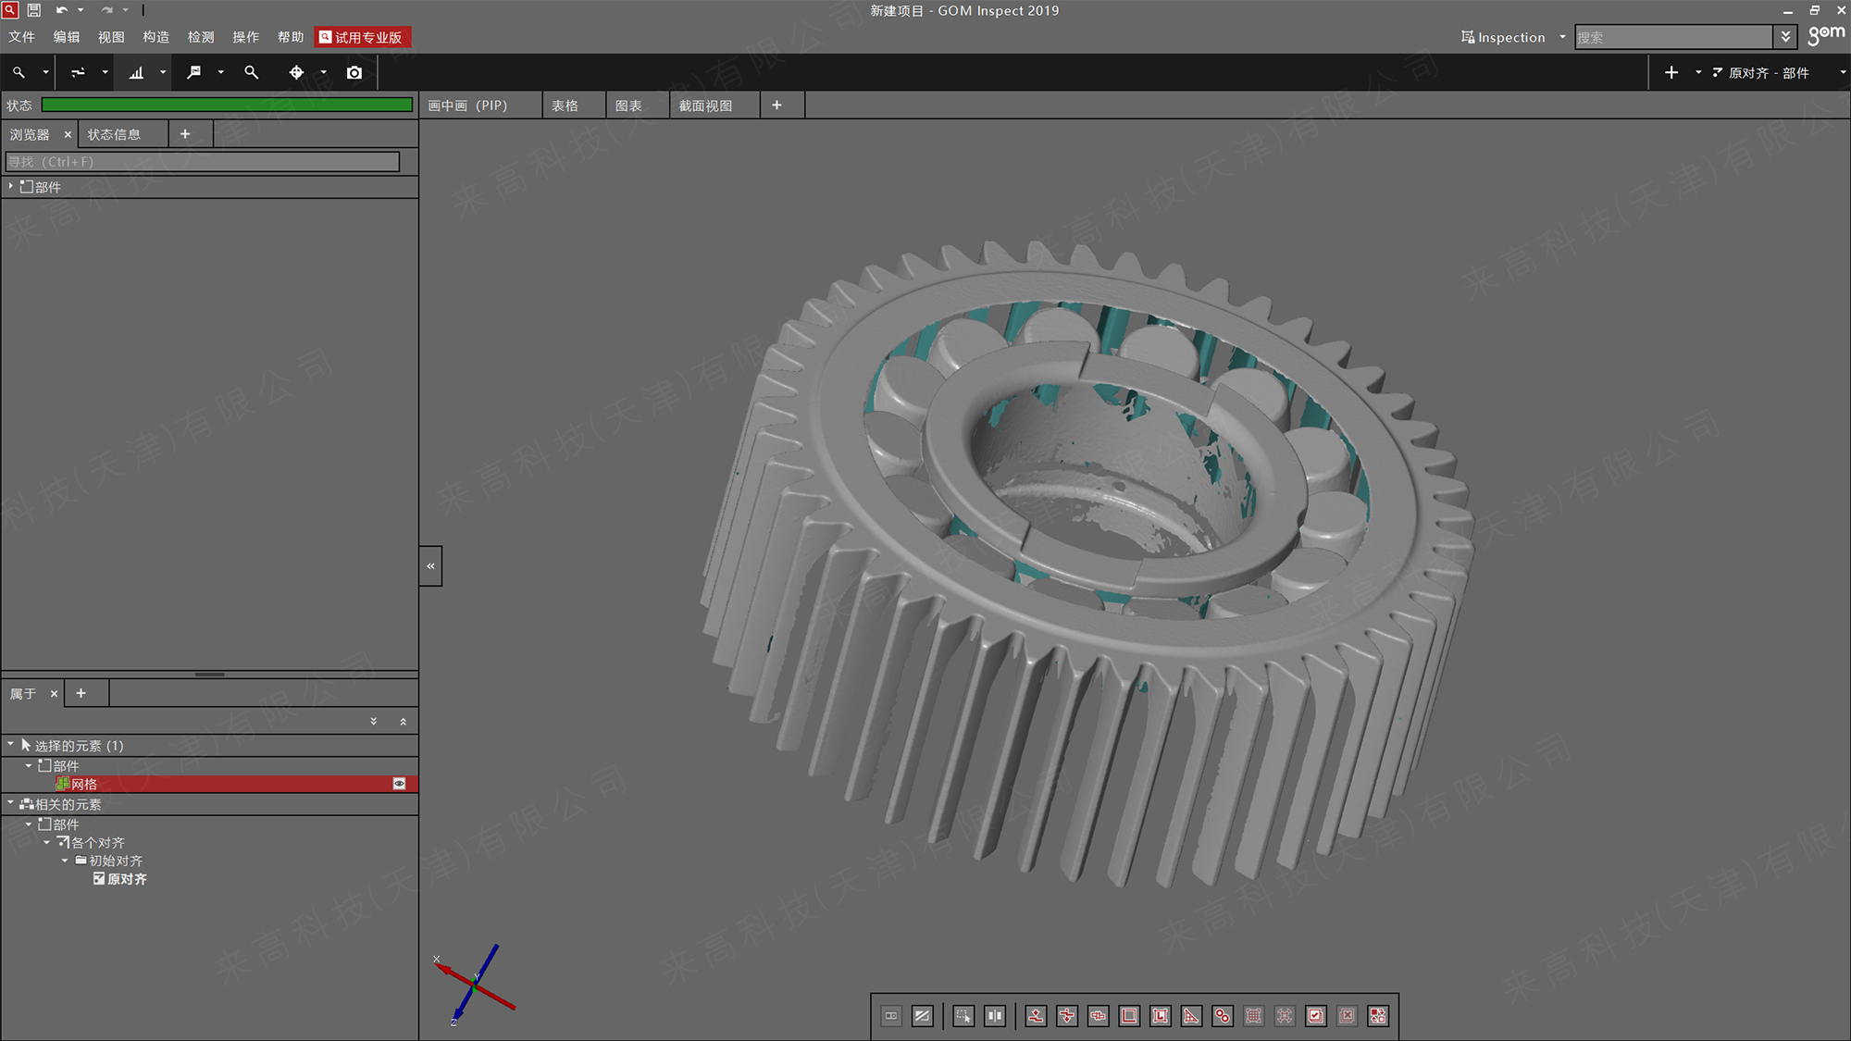Click the 试用专业版 button

[x=362, y=37]
